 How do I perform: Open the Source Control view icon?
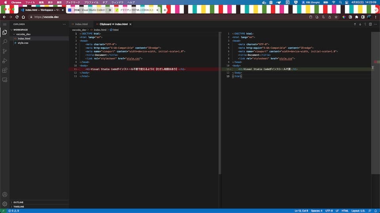click(x=5, y=51)
